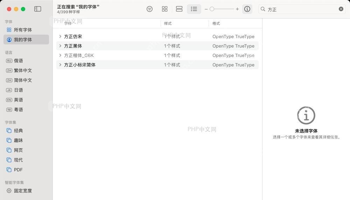Open 固定宽度 smart collection
The height and width of the screenshot is (200, 350).
point(26,191)
